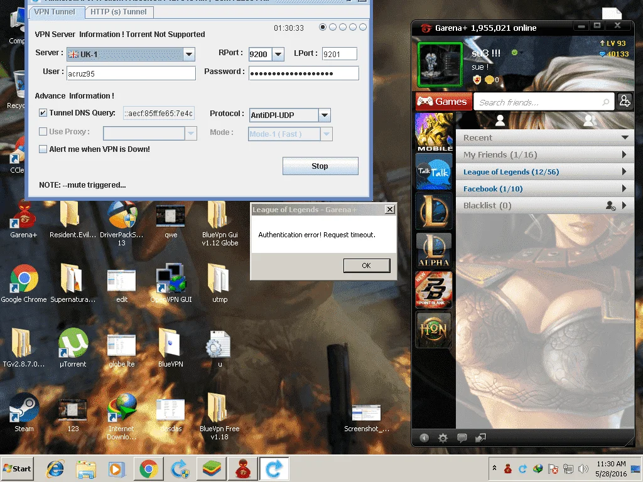Click the volume icon in system tray
The height and width of the screenshot is (482, 643).
coord(583,468)
